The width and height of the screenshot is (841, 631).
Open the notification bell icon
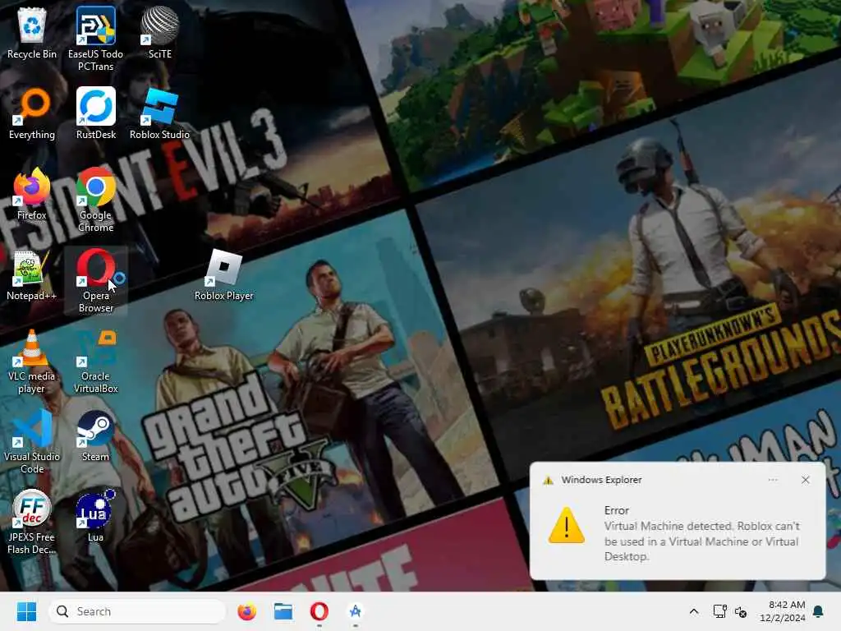click(818, 611)
